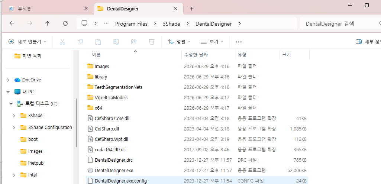
Task: Select Images folder in navigation pane
Action: coord(31,151)
